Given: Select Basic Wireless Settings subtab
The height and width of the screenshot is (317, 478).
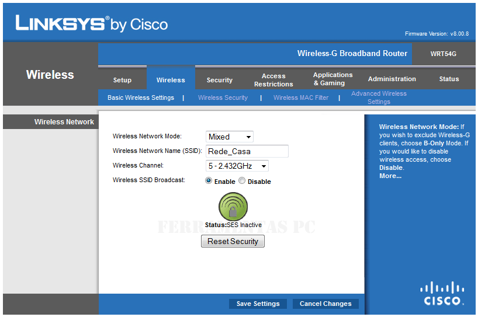Looking at the screenshot, I should 140,97.
